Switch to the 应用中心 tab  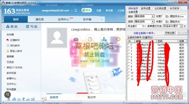point(64,19)
